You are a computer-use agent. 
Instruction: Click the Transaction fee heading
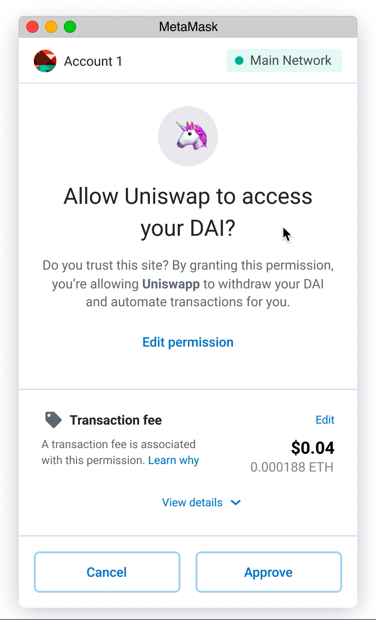pos(116,420)
